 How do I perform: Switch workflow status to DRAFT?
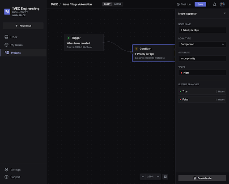(107, 4)
